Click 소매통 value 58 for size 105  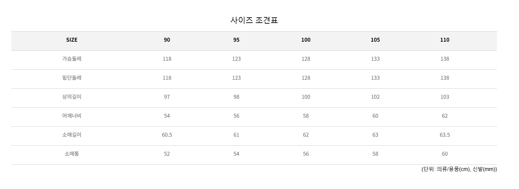(375, 154)
